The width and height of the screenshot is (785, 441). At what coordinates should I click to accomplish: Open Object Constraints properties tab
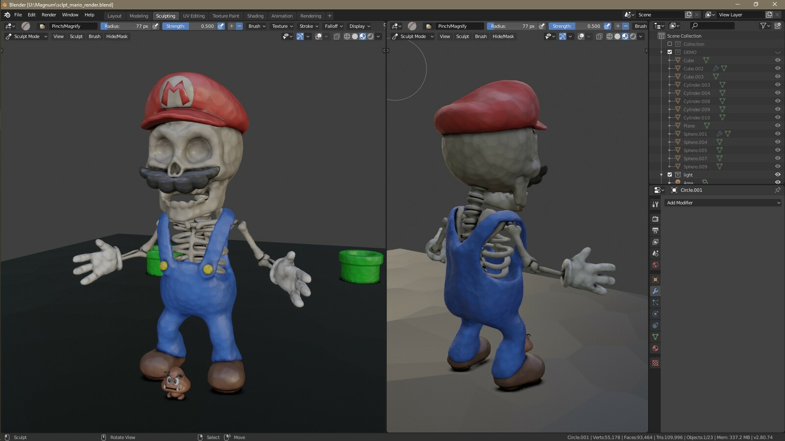(x=655, y=325)
